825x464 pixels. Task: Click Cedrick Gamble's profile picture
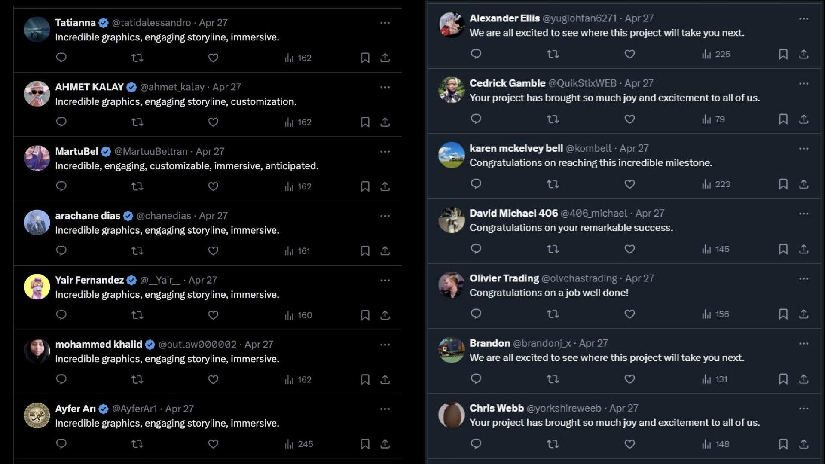451,90
